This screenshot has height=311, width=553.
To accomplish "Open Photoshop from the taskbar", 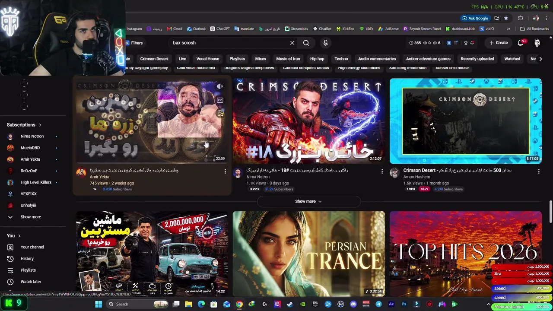I will [x=404, y=304].
